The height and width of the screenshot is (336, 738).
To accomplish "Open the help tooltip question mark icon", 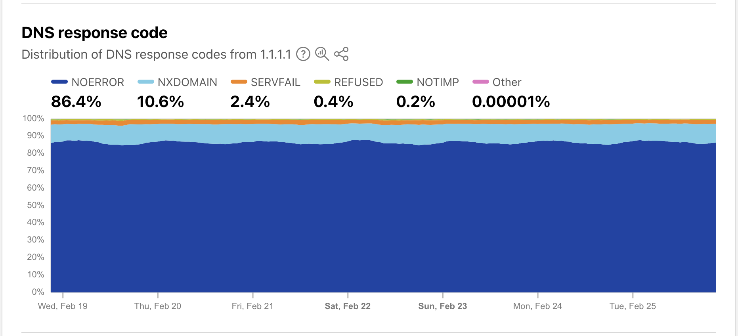I will [303, 54].
